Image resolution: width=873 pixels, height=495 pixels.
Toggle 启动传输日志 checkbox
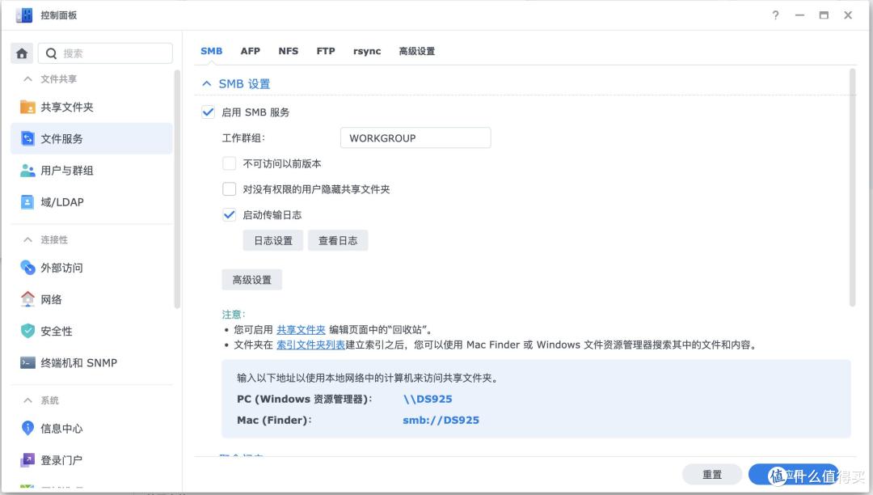click(229, 215)
